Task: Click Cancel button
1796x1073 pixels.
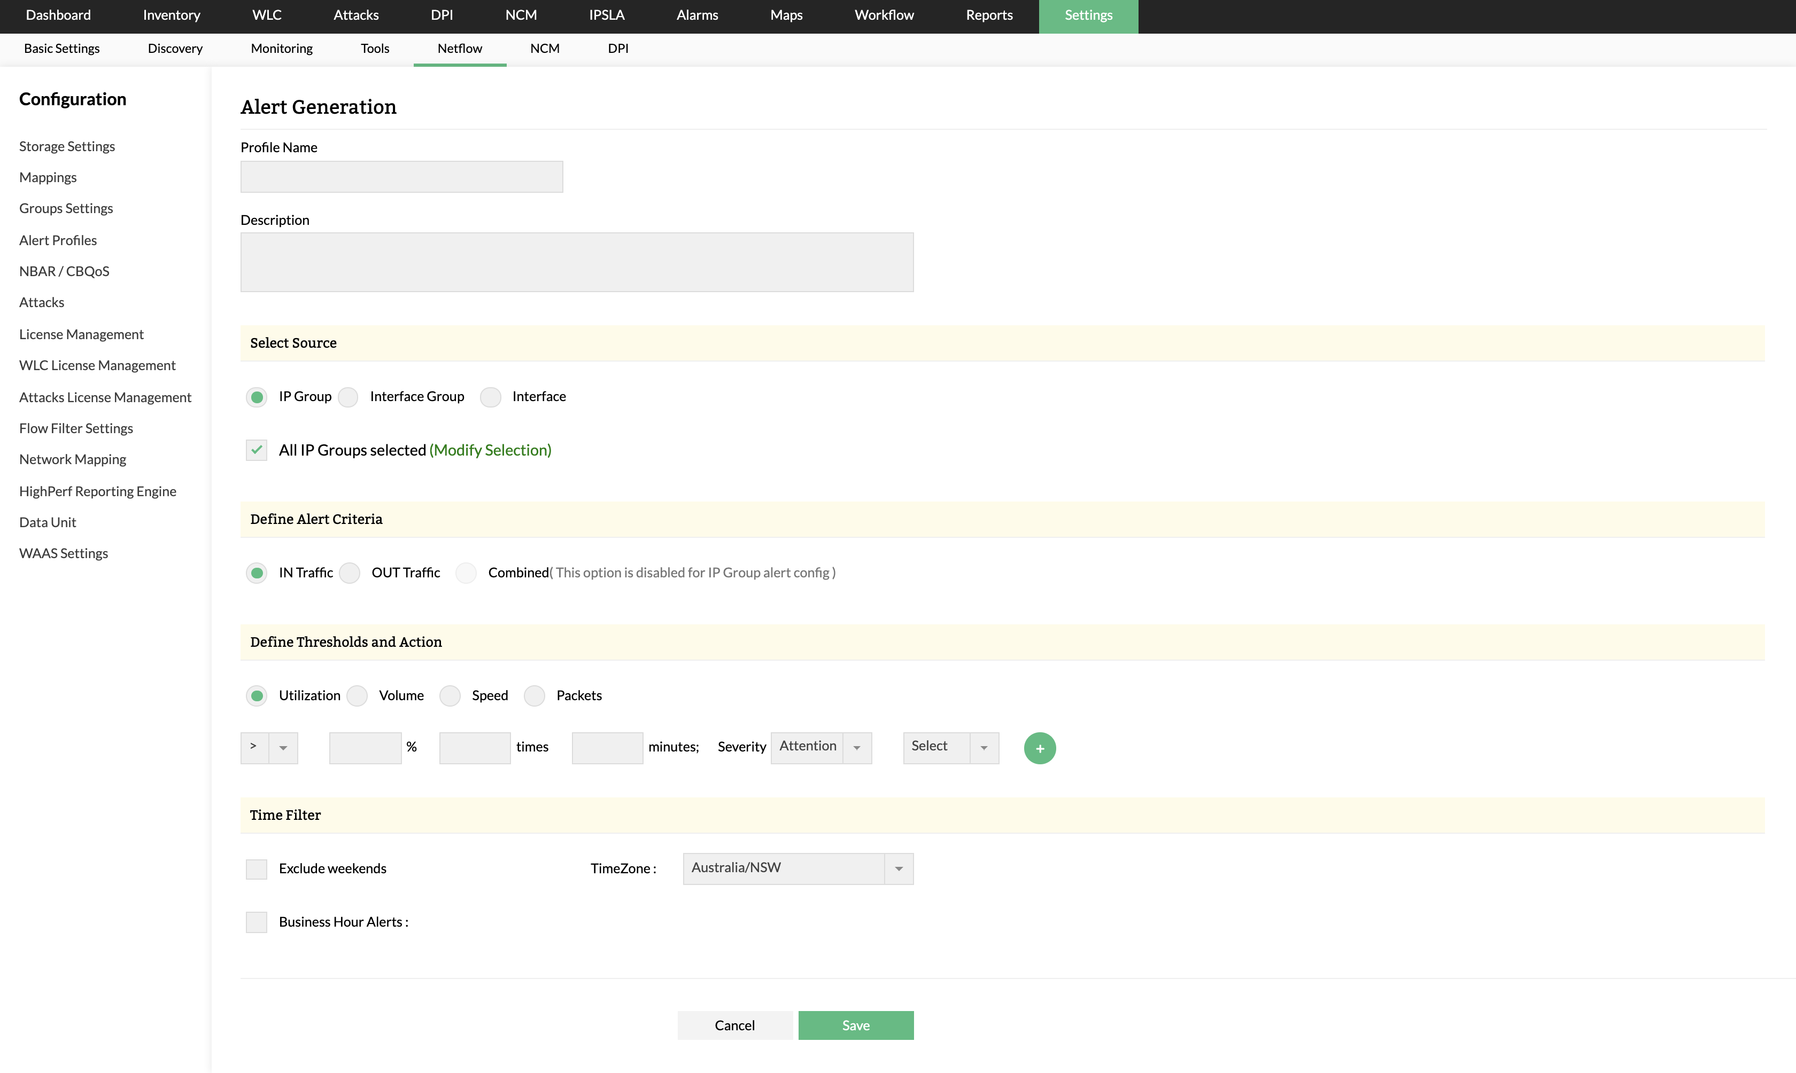Action: point(735,1024)
